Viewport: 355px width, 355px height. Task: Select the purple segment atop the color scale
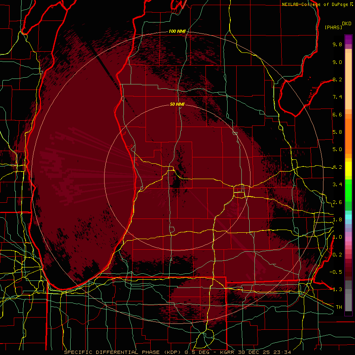coord(348,39)
